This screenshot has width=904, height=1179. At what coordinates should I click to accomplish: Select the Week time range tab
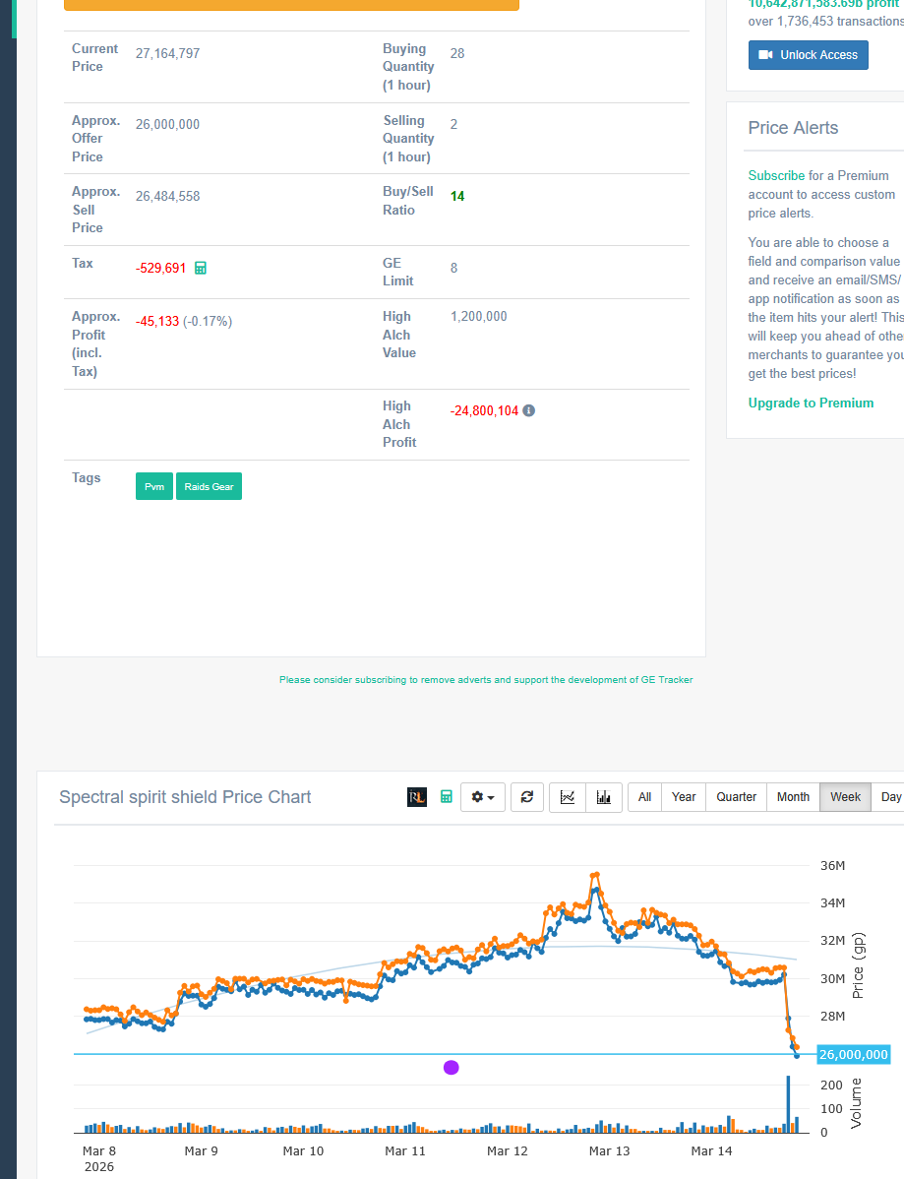pos(845,797)
